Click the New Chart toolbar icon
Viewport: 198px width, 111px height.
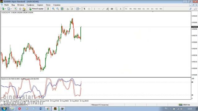tap(3, 9)
